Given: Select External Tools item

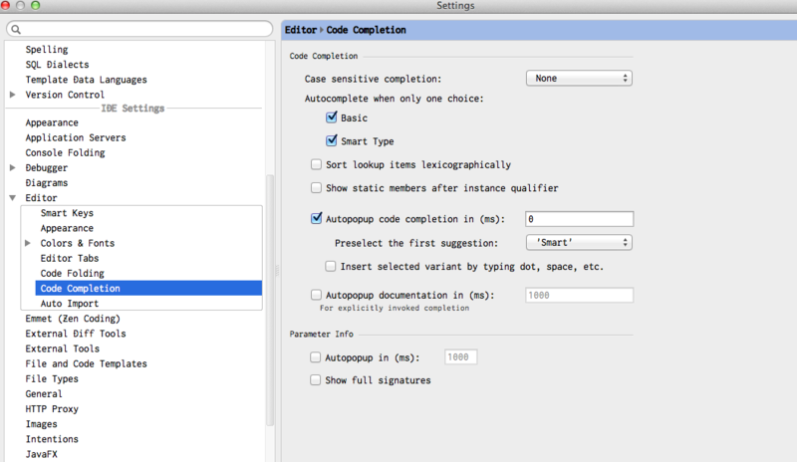Looking at the screenshot, I should (x=63, y=348).
